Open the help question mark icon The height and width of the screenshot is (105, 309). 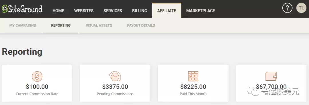[287, 8]
